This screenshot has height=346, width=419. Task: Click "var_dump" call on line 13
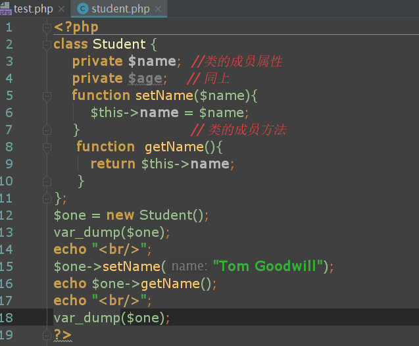coord(87,232)
